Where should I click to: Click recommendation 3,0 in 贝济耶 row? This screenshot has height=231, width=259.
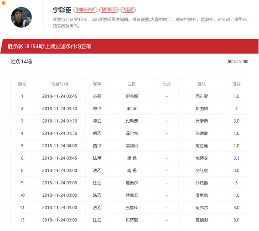(236, 220)
